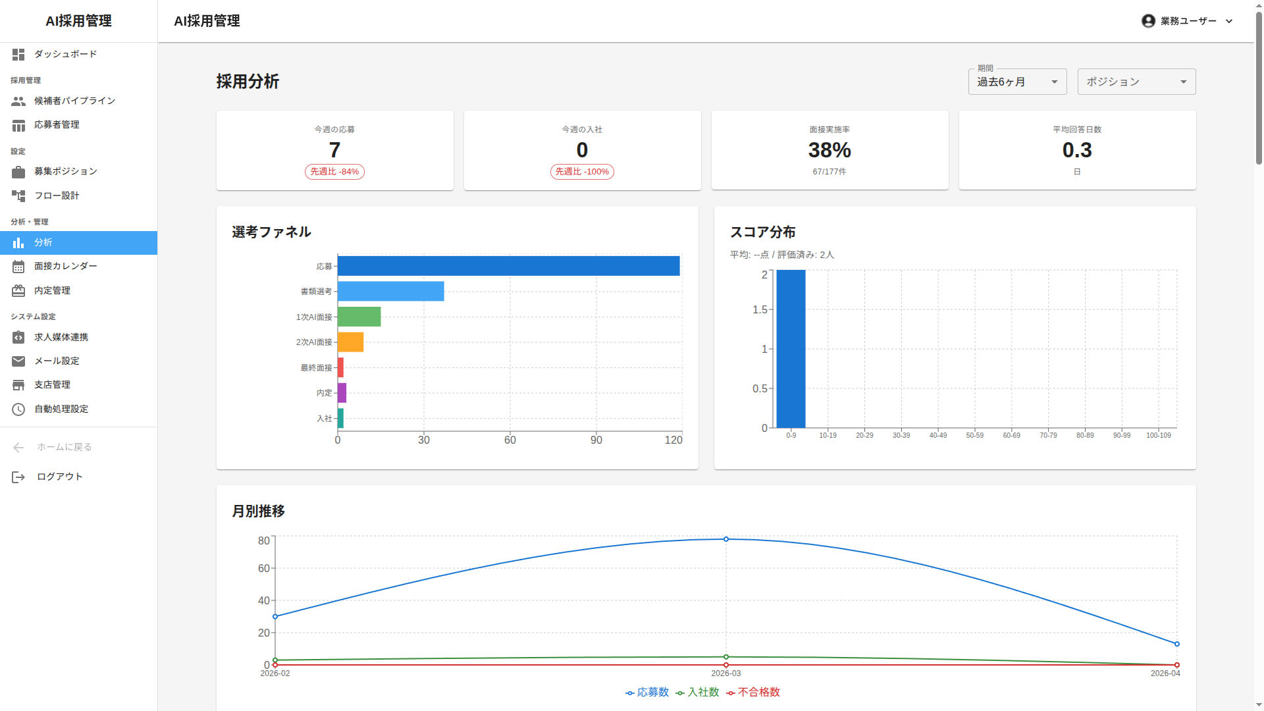Open the ポジション filter dropdown
Viewport: 1264px width, 711px height.
tap(1136, 82)
